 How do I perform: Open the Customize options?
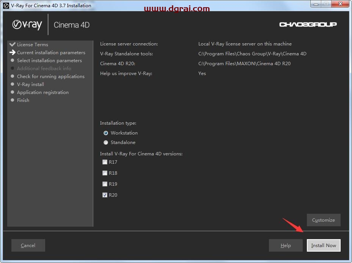pyautogui.click(x=324, y=220)
